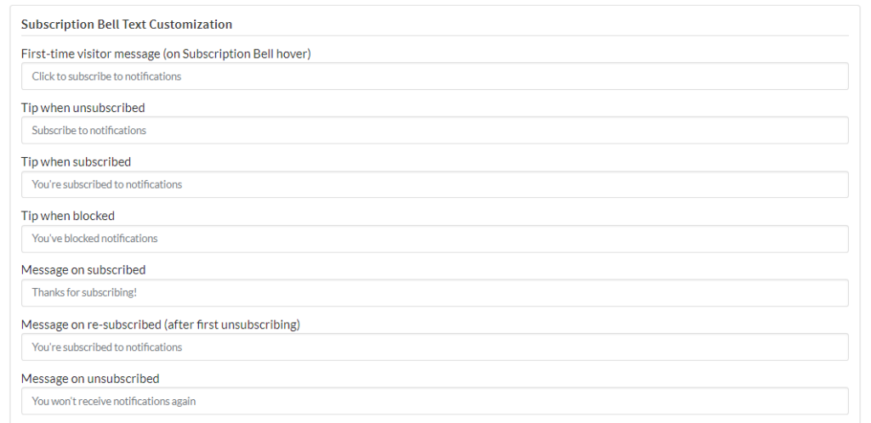This screenshot has width=871, height=423.
Task: Click the Tip when blocked label
Action: tap(68, 216)
